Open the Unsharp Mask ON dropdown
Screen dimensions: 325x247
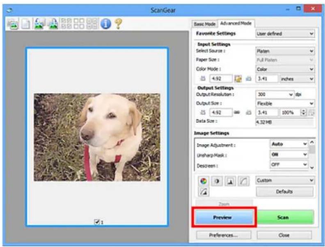click(x=289, y=154)
